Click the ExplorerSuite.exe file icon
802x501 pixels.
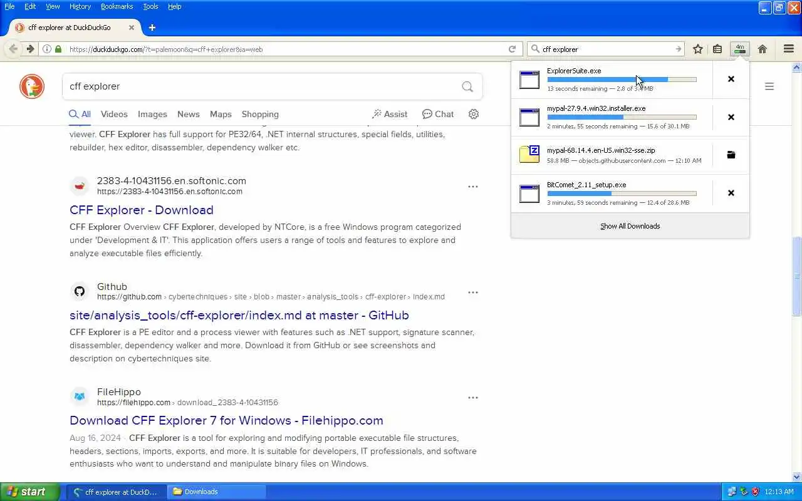tap(529, 80)
